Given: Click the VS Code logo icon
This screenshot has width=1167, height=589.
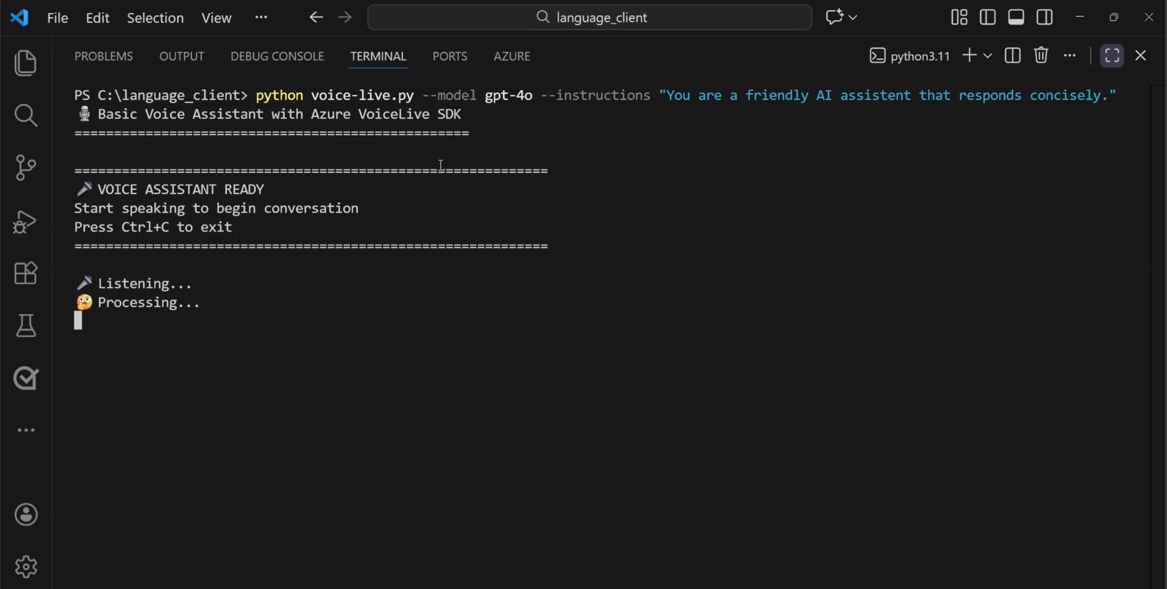Looking at the screenshot, I should (x=19, y=18).
